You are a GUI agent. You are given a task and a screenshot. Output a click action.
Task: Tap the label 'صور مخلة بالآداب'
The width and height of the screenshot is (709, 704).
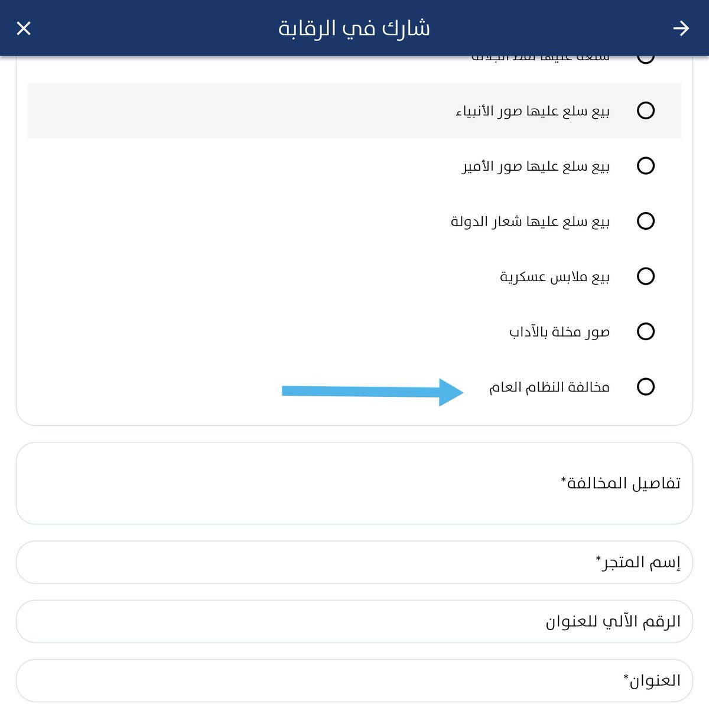(x=560, y=332)
